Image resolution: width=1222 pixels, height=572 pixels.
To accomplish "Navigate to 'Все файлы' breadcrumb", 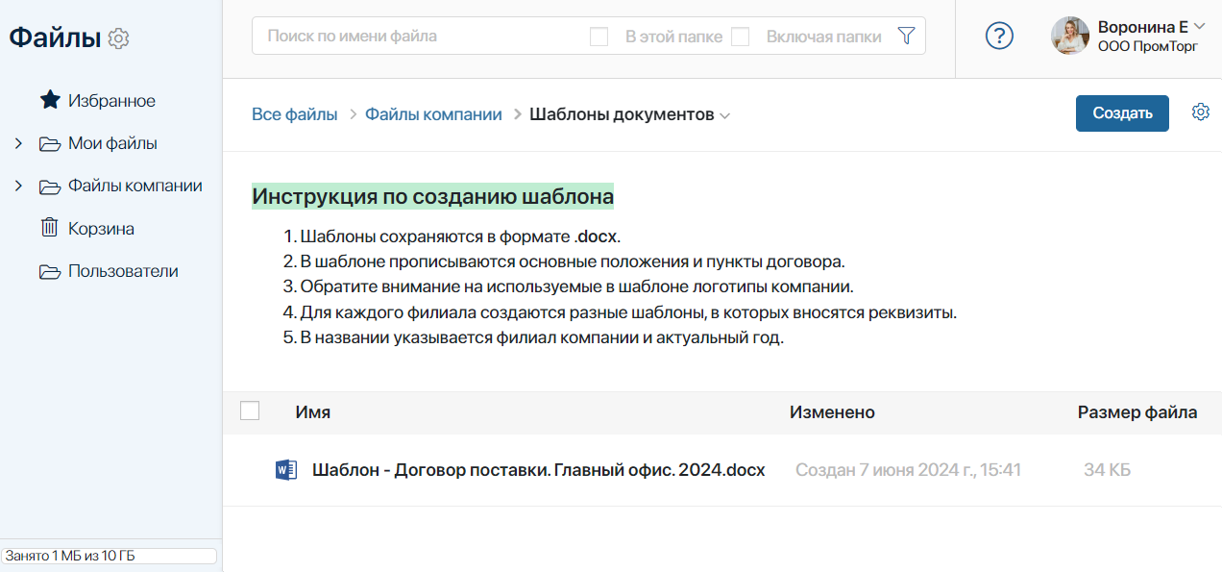I will [295, 114].
